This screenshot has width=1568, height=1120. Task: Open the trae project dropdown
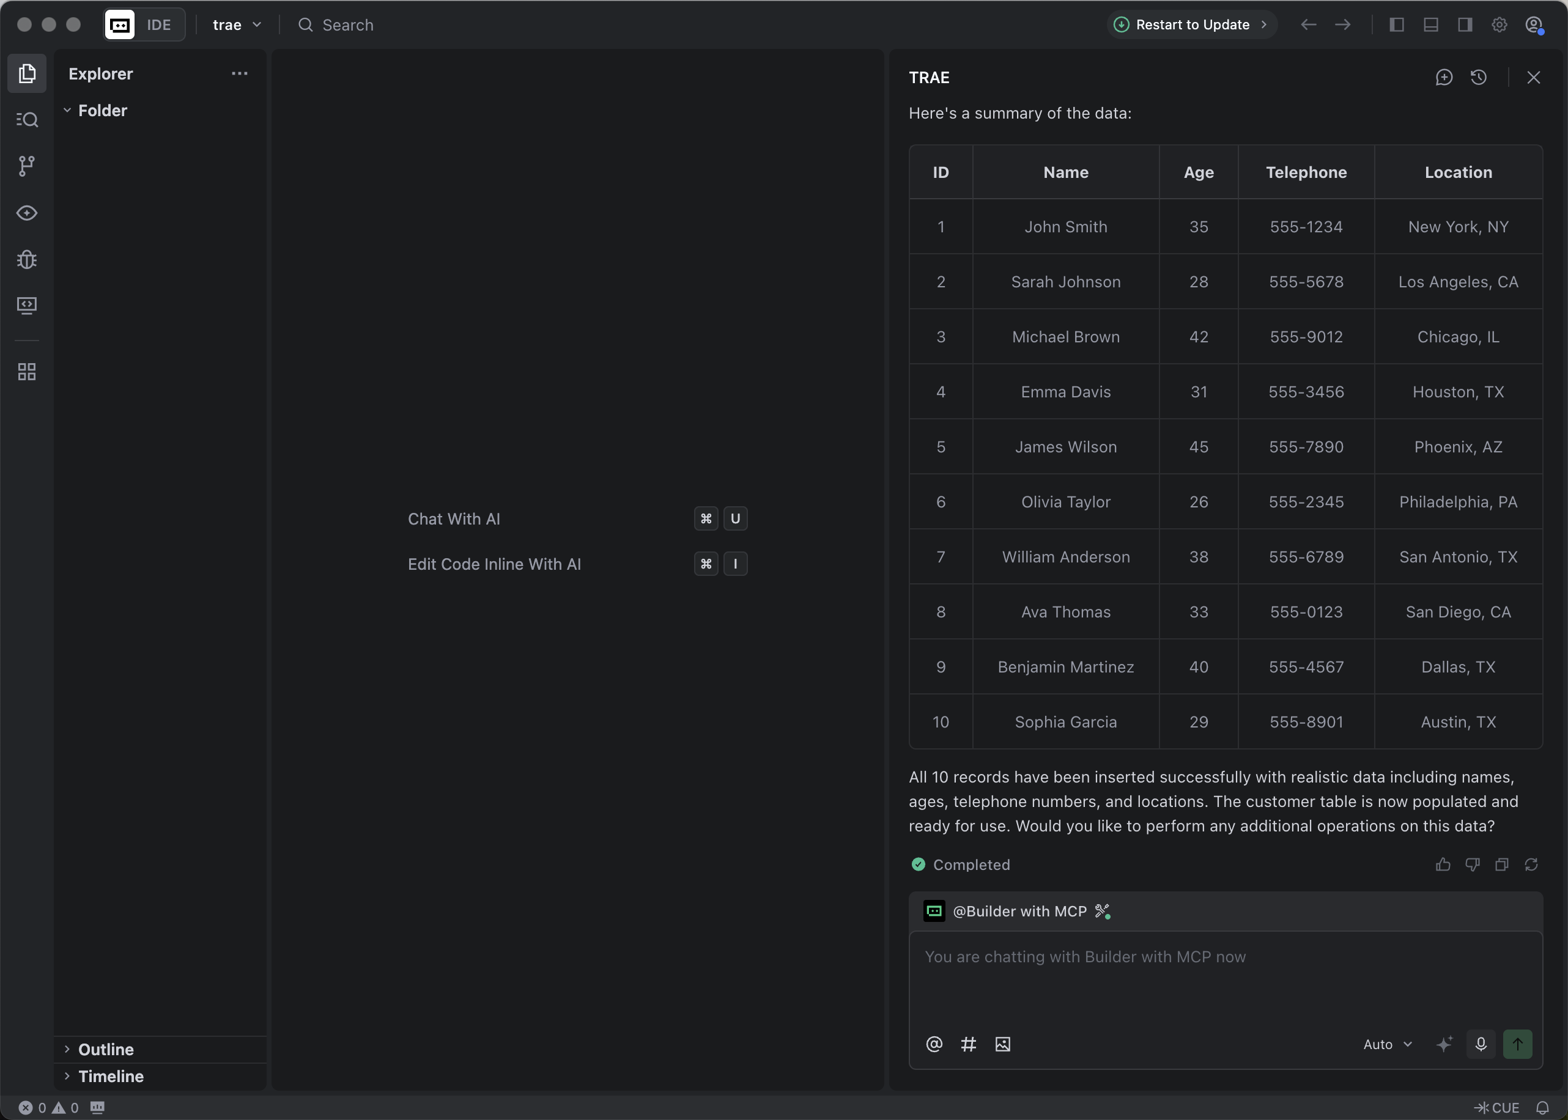coord(237,25)
